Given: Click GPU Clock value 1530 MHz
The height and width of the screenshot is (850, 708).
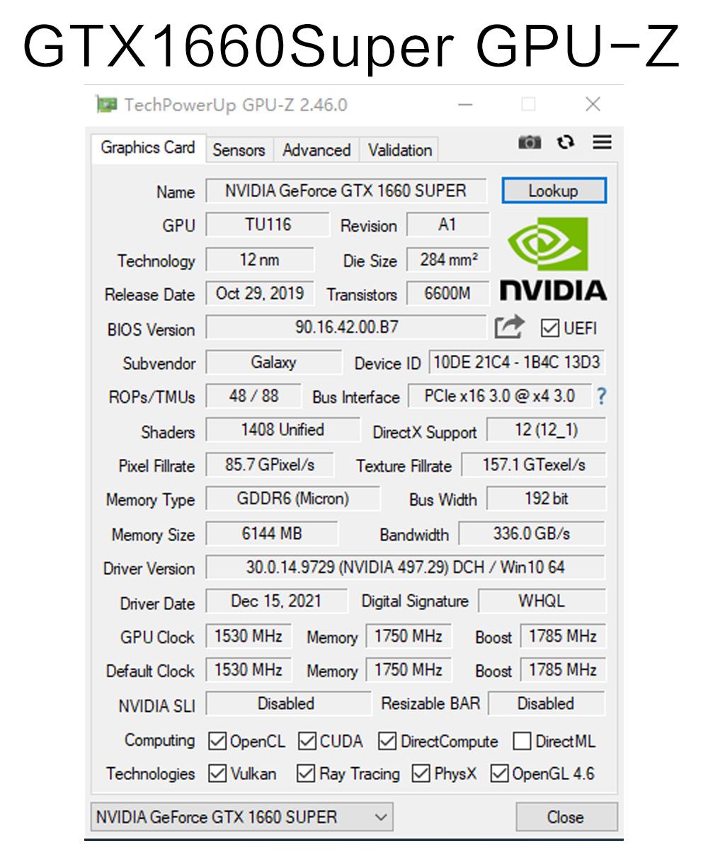Looking at the screenshot, I should [249, 635].
